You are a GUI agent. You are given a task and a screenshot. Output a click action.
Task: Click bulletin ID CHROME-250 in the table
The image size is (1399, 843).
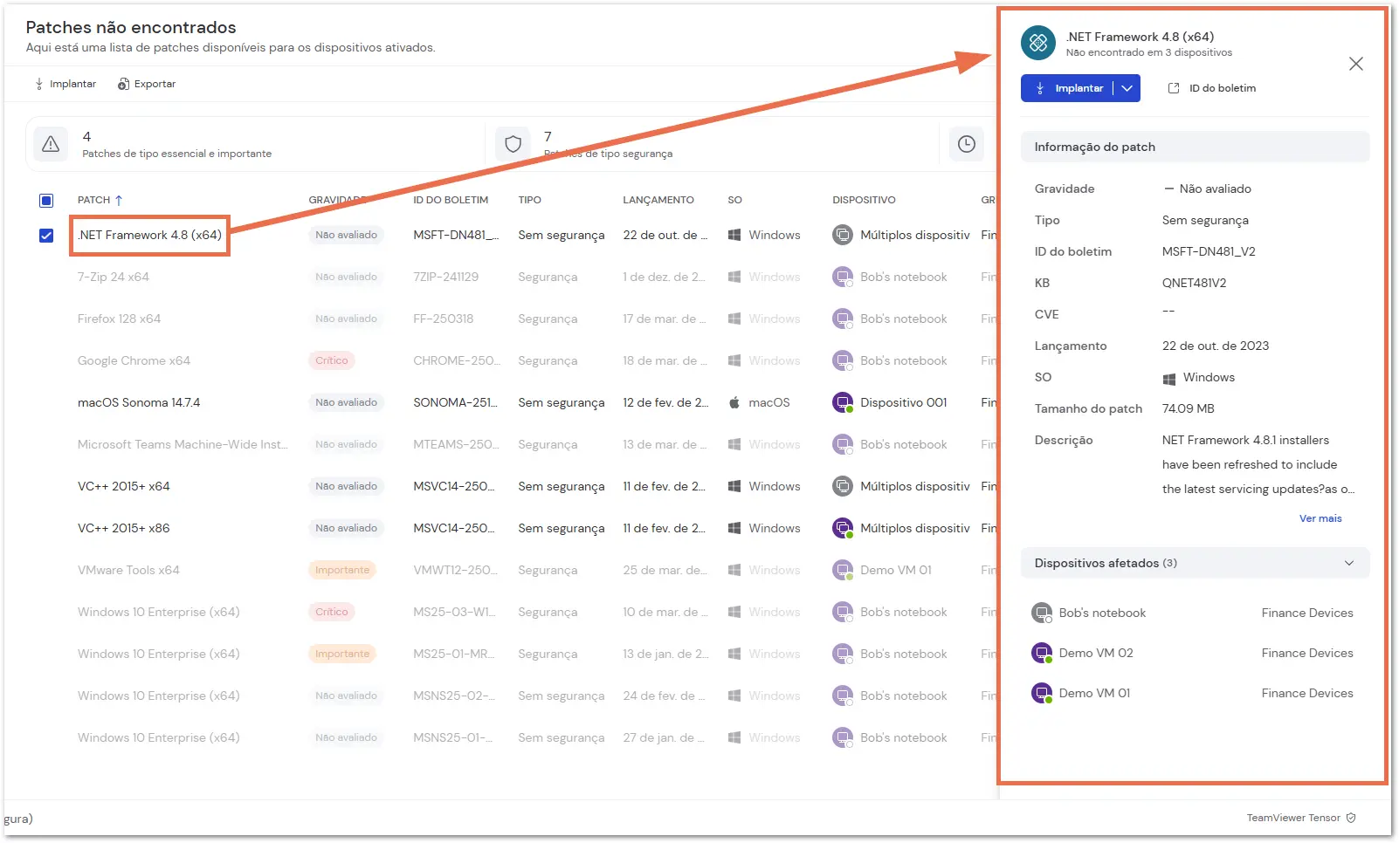[457, 360]
